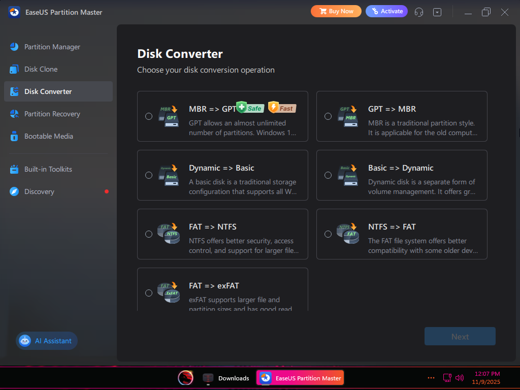520x390 pixels.
Task: Select the Basic => Dynamic radio button
Action: (328, 175)
